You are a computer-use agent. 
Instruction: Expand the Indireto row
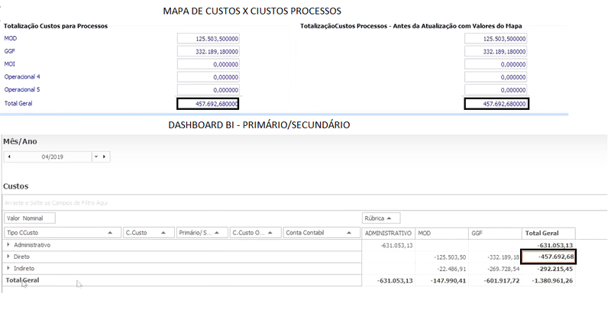(x=8, y=268)
